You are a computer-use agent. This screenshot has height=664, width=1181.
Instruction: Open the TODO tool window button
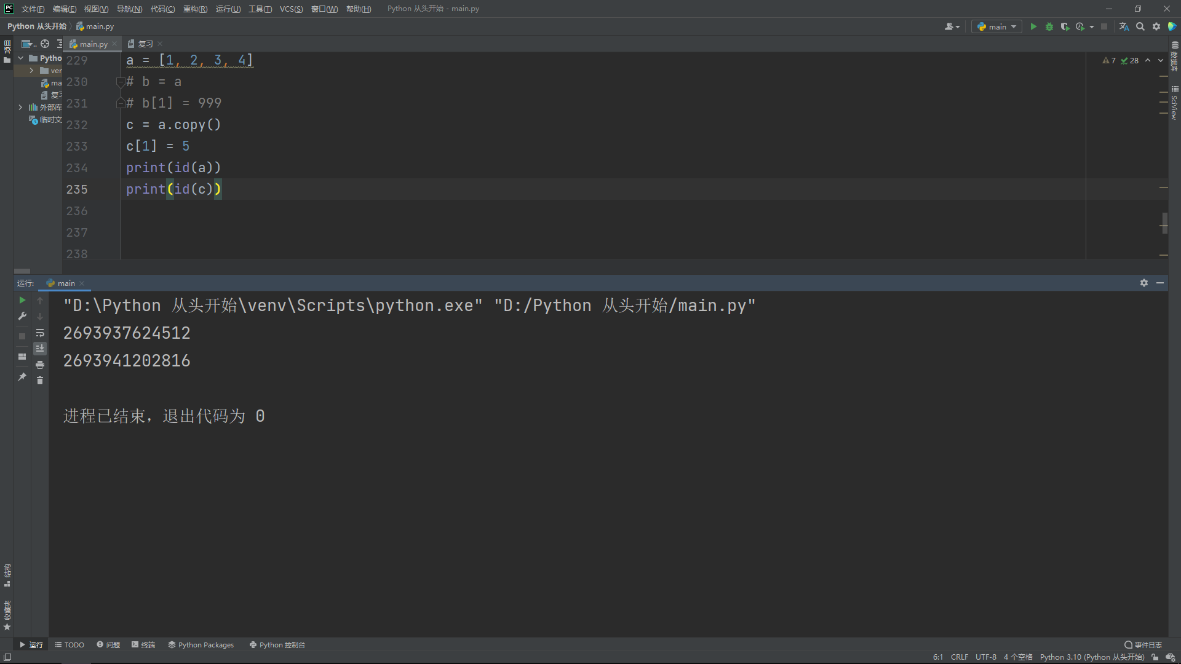tap(70, 645)
